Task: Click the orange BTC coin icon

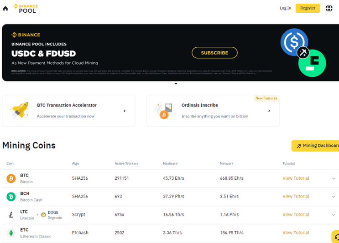Action: click(x=11, y=178)
